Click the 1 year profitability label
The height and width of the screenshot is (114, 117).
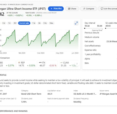pyautogui.click(x=93, y=54)
